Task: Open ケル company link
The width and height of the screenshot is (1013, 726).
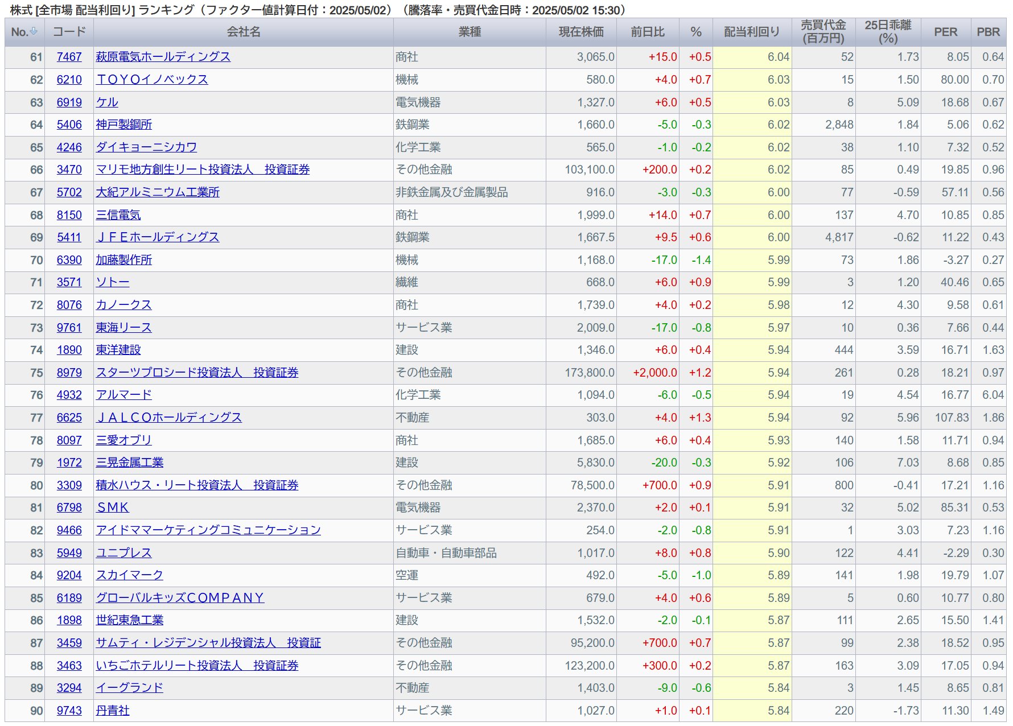Action: pos(107,102)
